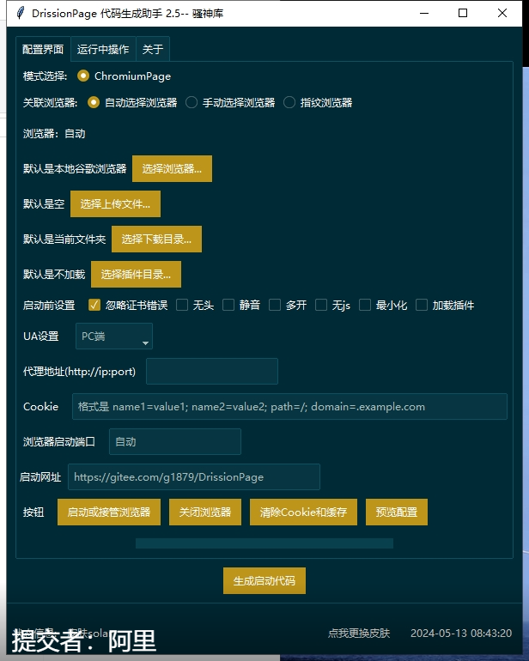Close the DrissionPage window
Image resolution: width=529 pixels, height=661 pixels.
tap(502, 13)
